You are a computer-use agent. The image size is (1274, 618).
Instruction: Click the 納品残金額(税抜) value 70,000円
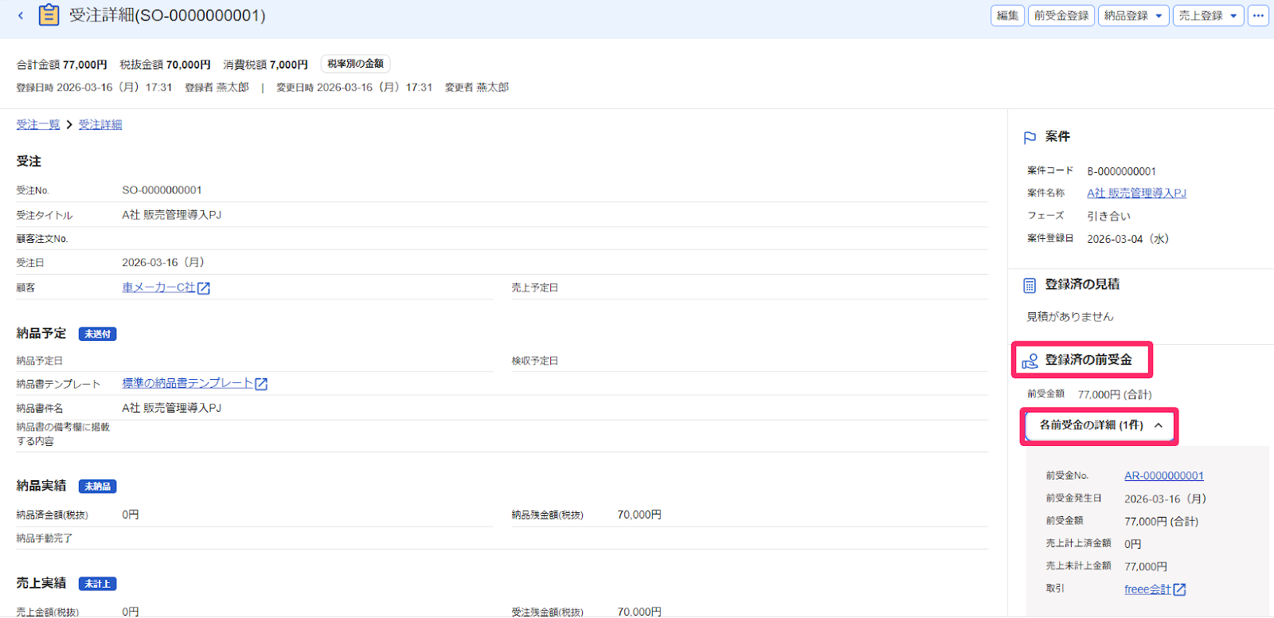(x=639, y=515)
